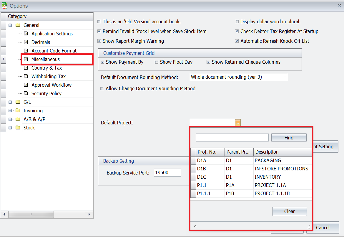This screenshot has height=237, width=344.
Task: Click the Invoicing folder icon
Action: (18, 111)
